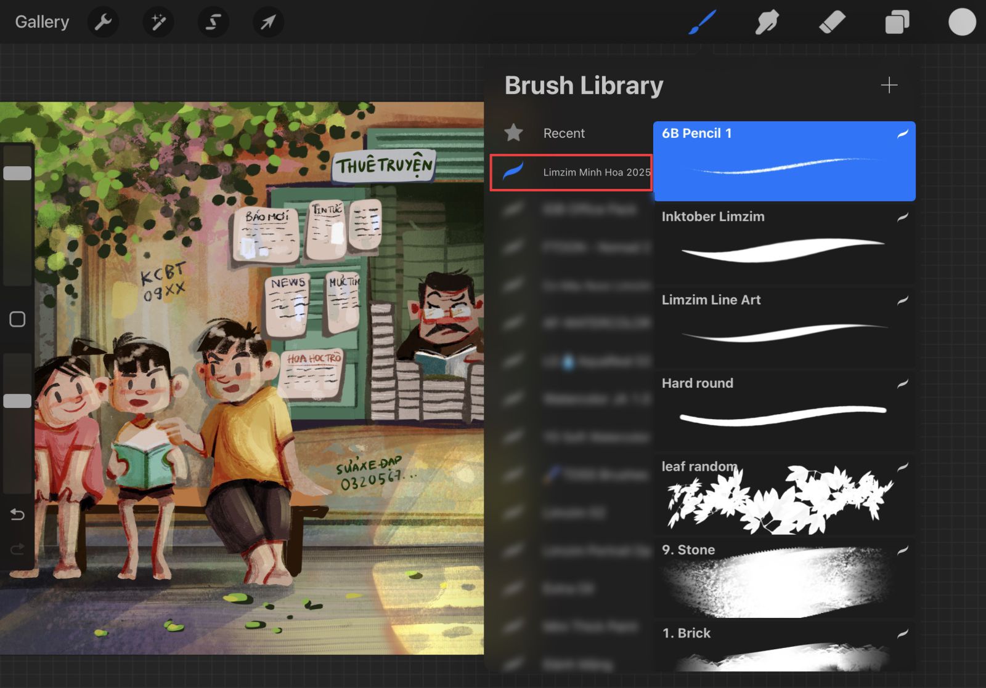986x688 pixels.
Task: Activate the Selection S tool
Action: (x=213, y=22)
